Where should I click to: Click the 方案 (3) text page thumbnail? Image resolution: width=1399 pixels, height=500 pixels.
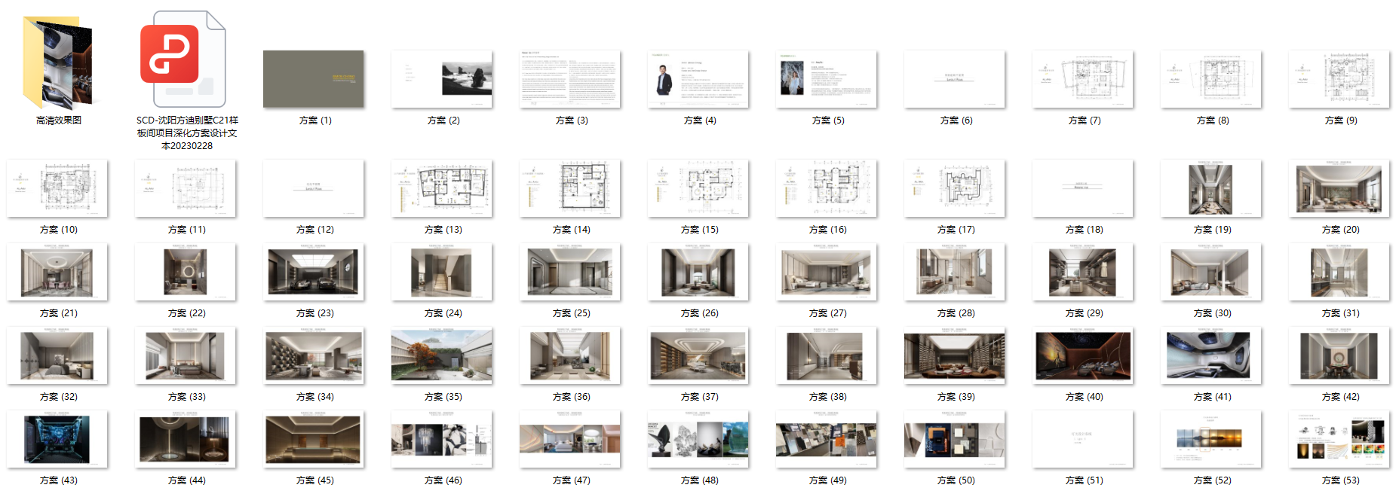point(569,79)
